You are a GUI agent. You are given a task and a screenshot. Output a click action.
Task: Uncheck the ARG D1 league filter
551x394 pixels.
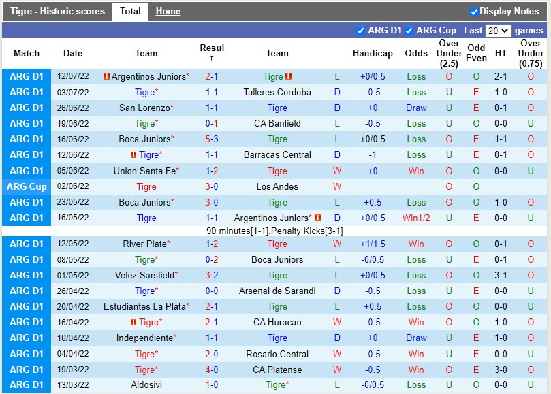(x=360, y=31)
